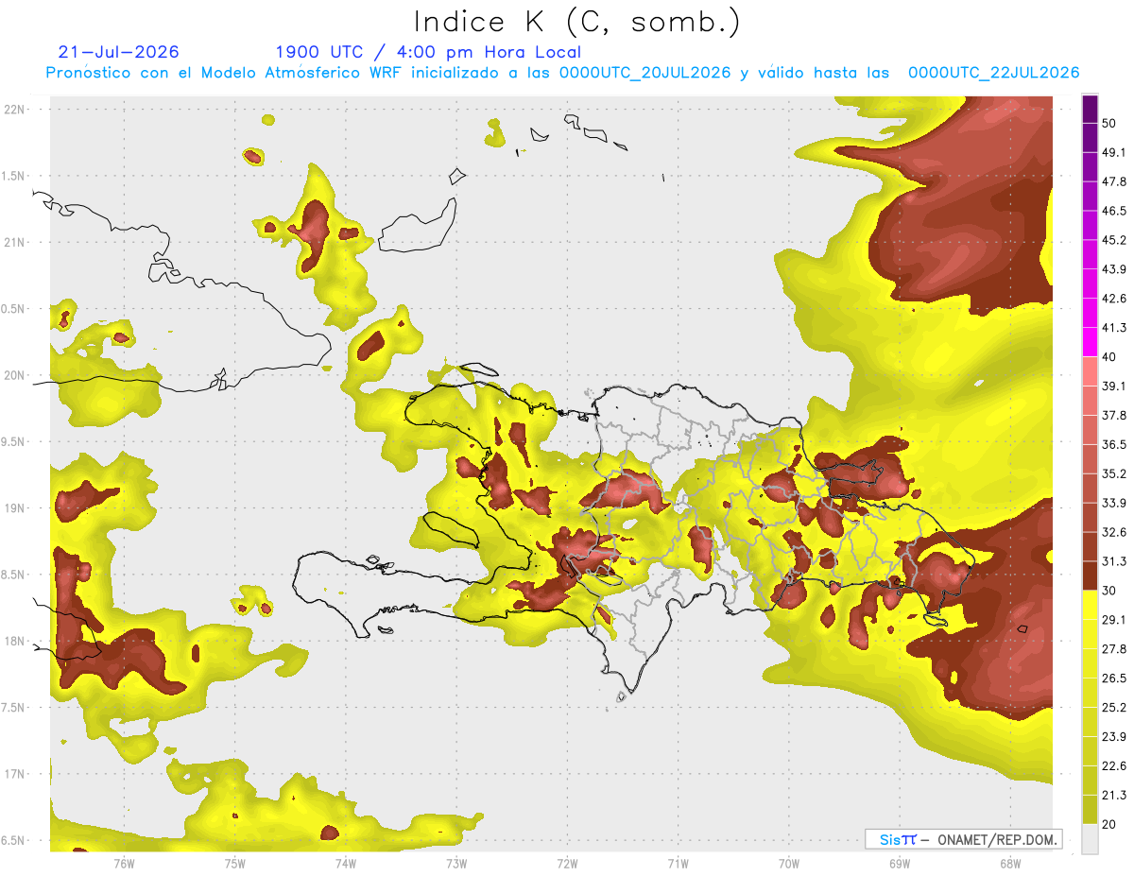The image size is (1134, 876).
Task: Click the longitude label "74W"
Action: pyautogui.click(x=346, y=864)
